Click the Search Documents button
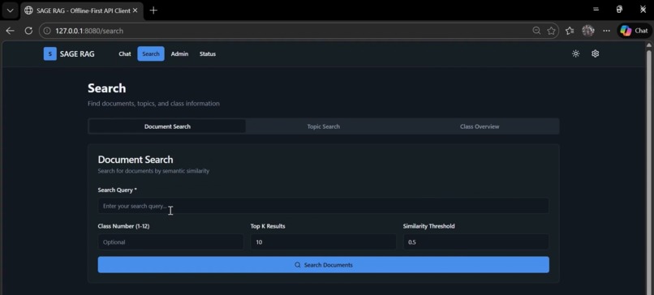Viewport: 654px width, 295px height. [323, 265]
